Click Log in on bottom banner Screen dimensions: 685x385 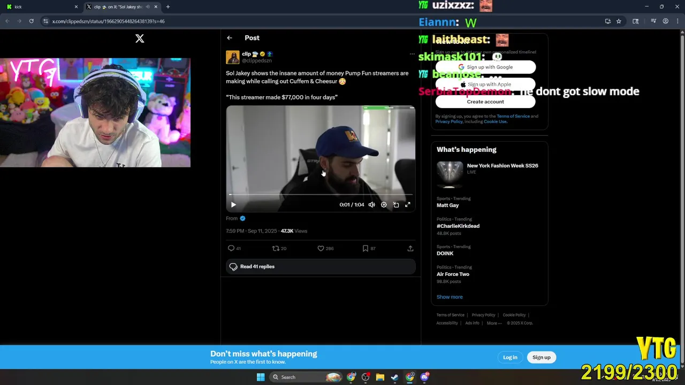(x=510, y=357)
